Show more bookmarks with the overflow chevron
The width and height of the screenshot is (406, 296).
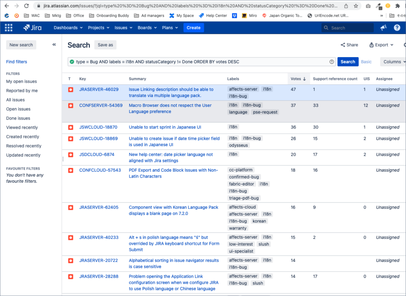click(x=382, y=15)
